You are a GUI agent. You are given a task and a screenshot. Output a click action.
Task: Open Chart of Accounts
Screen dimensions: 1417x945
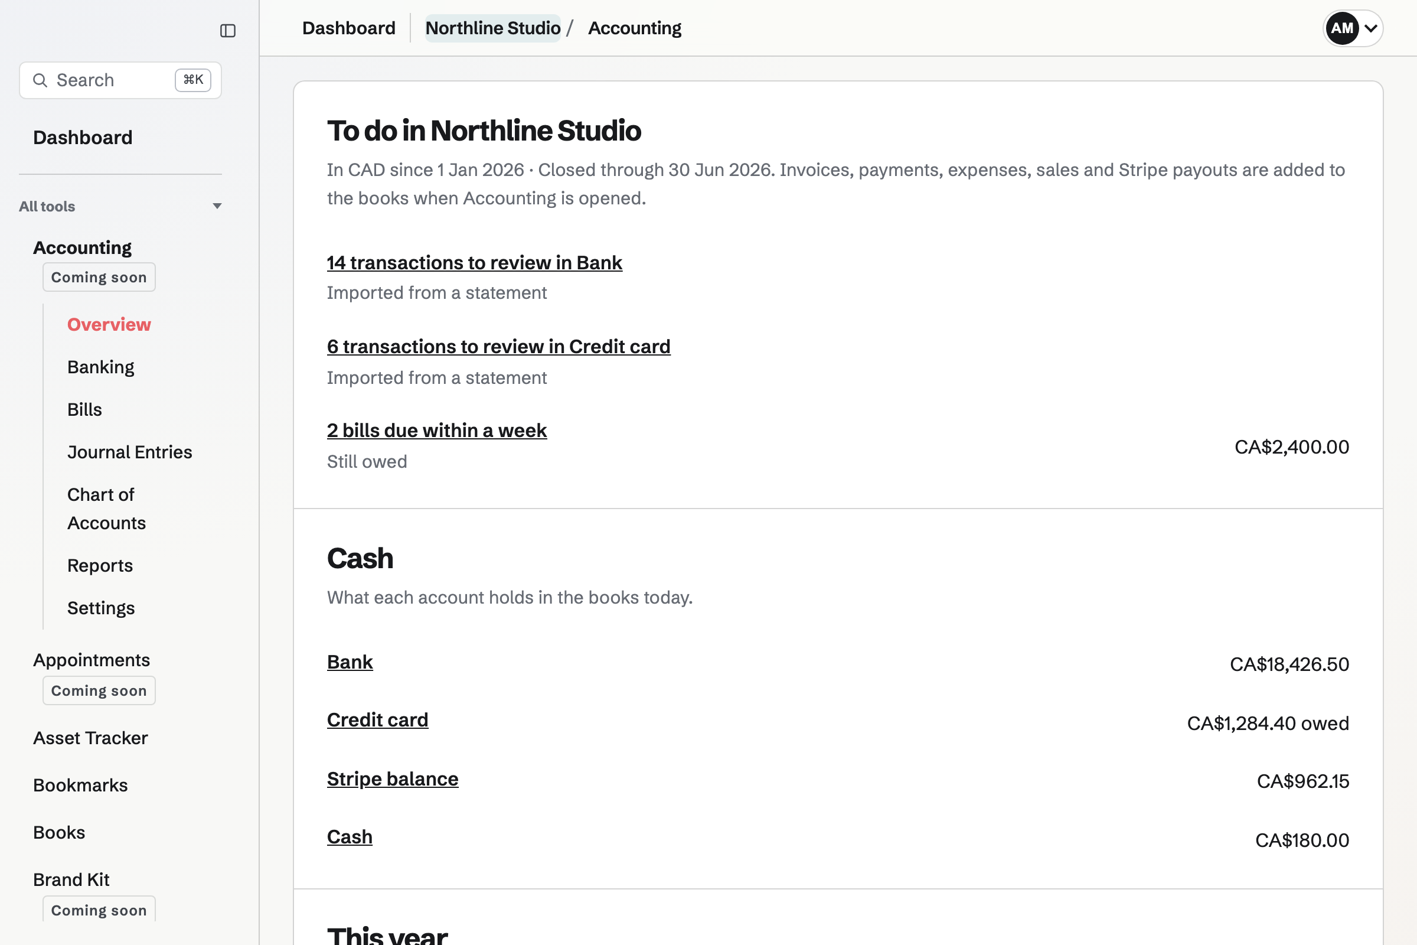pos(107,509)
